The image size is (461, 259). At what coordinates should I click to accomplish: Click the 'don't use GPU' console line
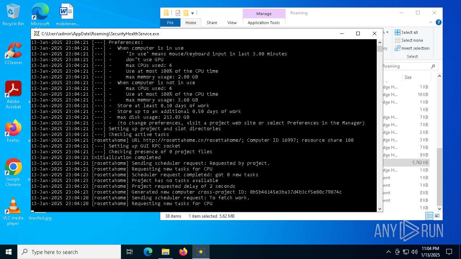click(97, 60)
